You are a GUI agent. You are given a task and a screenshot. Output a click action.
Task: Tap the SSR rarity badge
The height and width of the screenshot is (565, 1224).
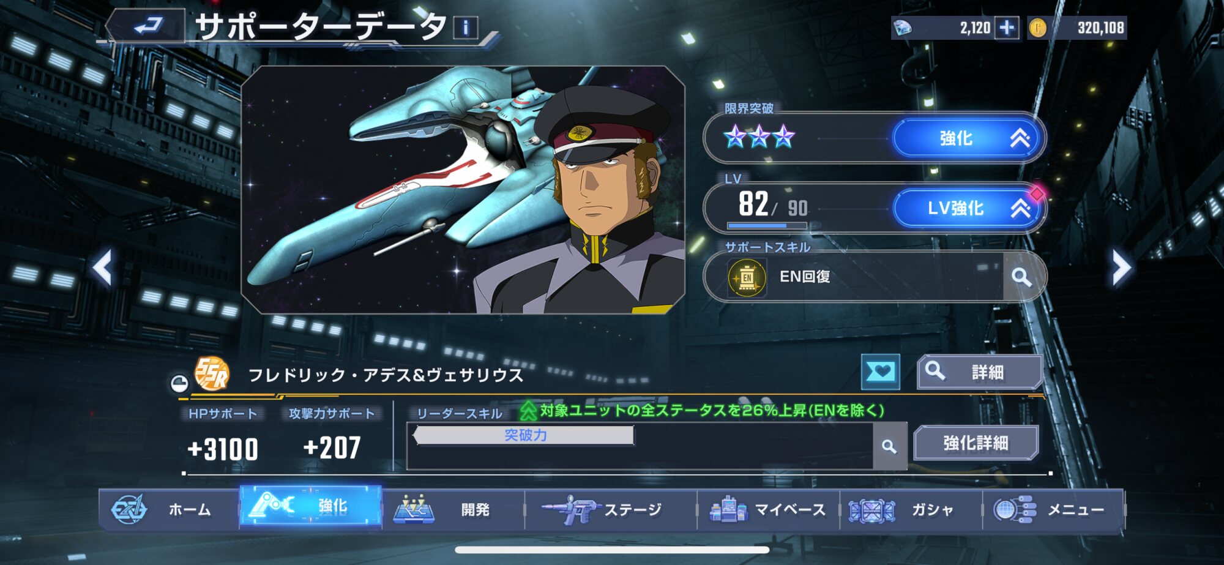click(x=211, y=373)
